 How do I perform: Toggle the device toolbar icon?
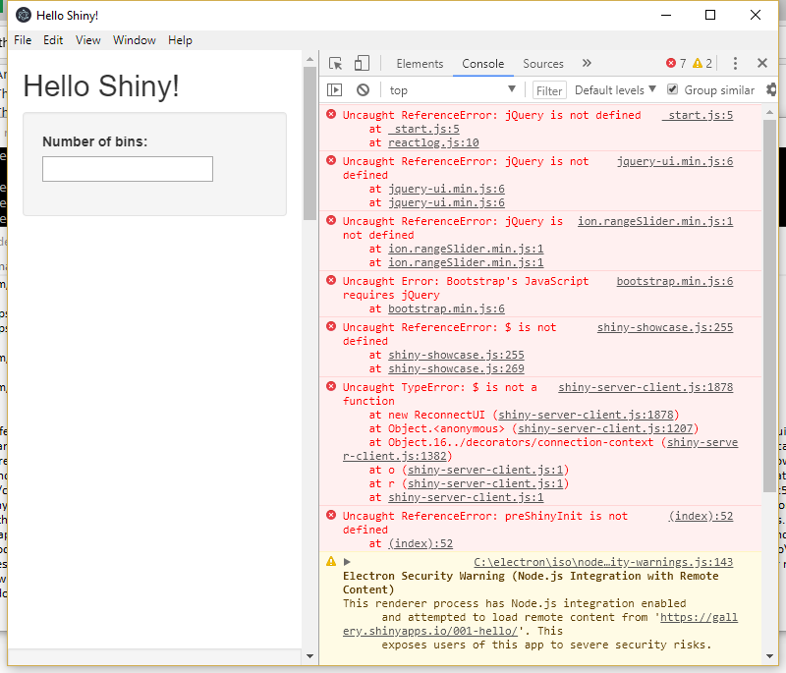(x=361, y=62)
